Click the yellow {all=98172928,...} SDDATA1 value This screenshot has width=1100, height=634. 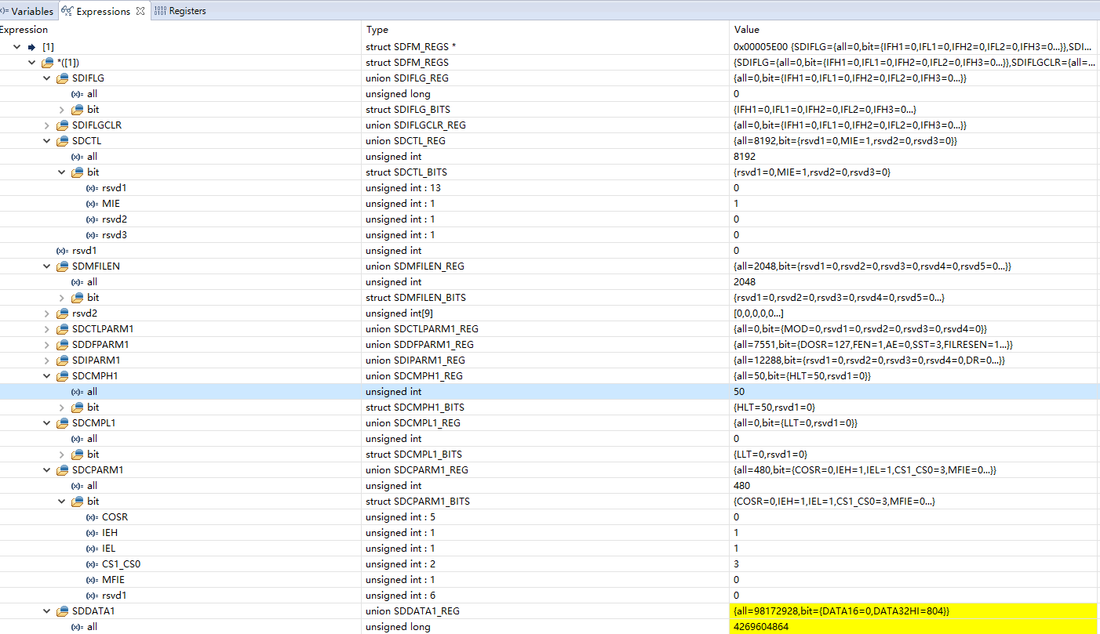(842, 611)
